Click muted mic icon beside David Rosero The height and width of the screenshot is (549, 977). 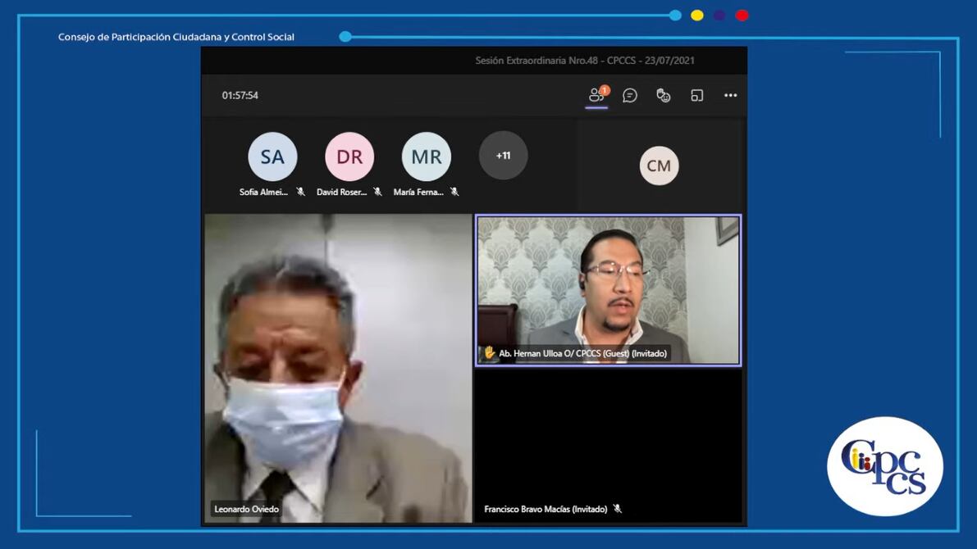point(377,192)
